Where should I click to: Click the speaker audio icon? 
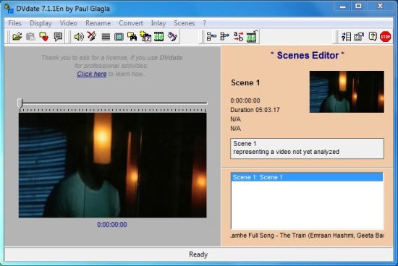point(79,37)
